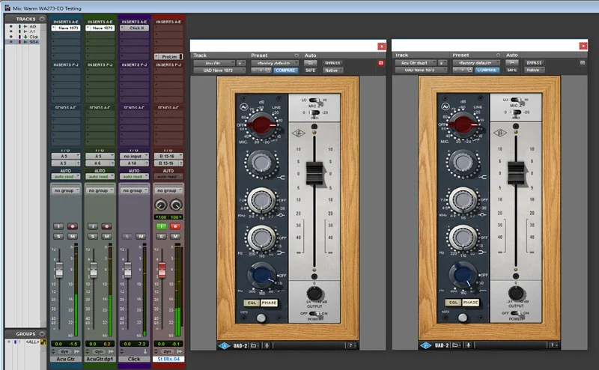Open preset 'factory default' menu in right plugin

point(476,63)
